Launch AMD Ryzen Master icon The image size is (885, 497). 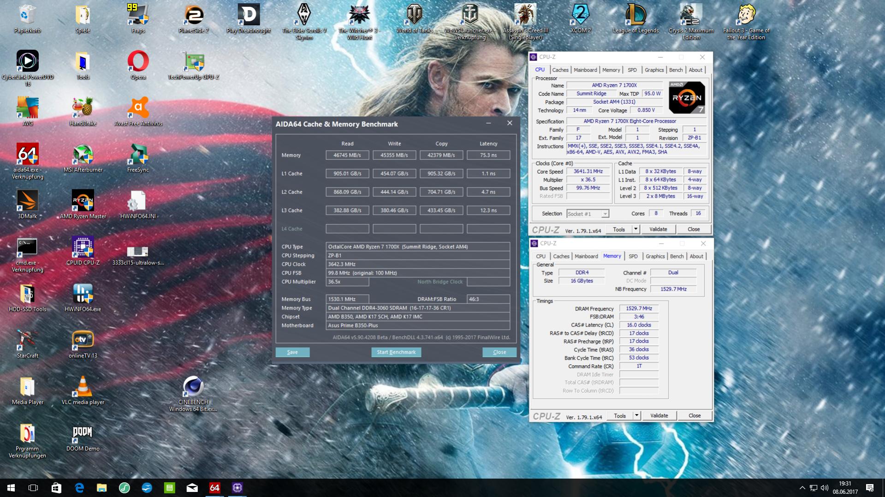pyautogui.click(x=83, y=205)
